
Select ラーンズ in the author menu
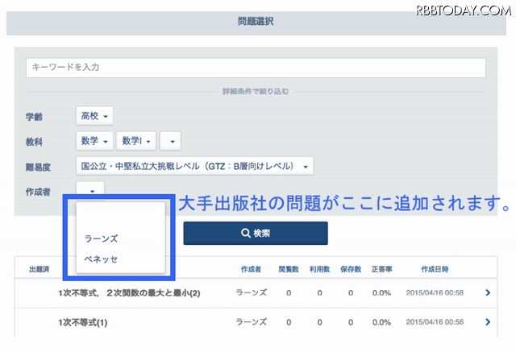click(x=101, y=238)
